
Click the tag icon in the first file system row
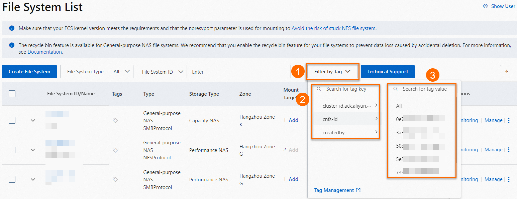[115, 121]
